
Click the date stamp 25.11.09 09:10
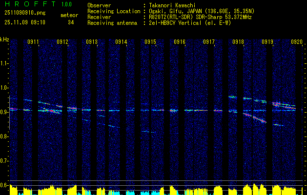[25, 22]
